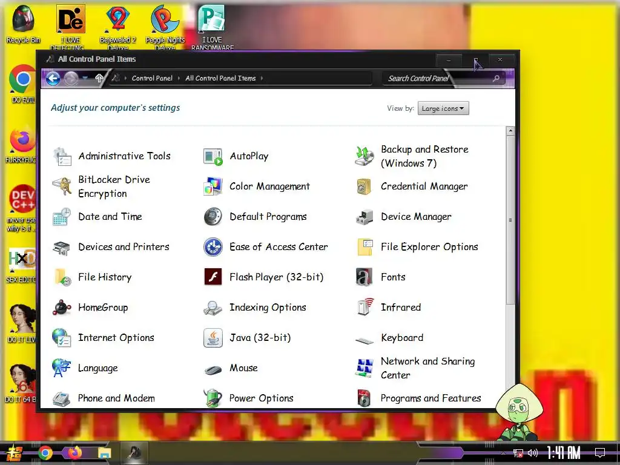Open Java (32-bit) icon
Image resolution: width=620 pixels, height=465 pixels.
click(213, 338)
